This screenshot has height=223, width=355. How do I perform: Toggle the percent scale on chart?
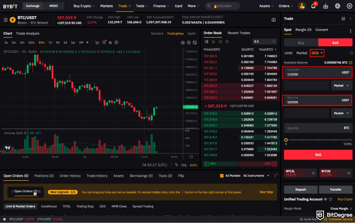click(x=176, y=165)
